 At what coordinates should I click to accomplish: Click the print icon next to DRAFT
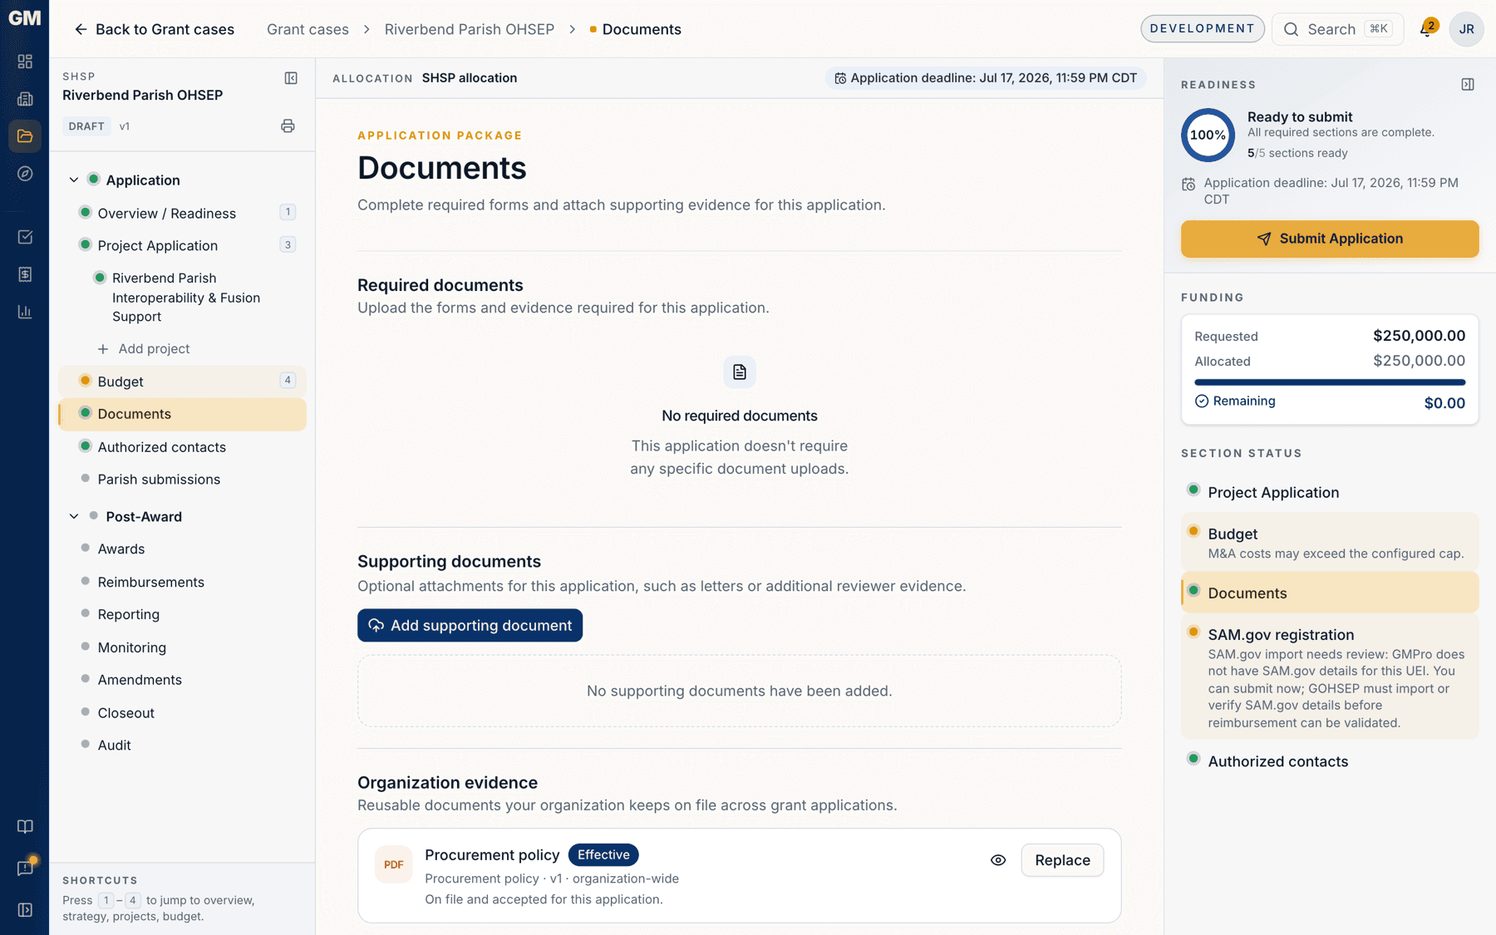pos(288,126)
